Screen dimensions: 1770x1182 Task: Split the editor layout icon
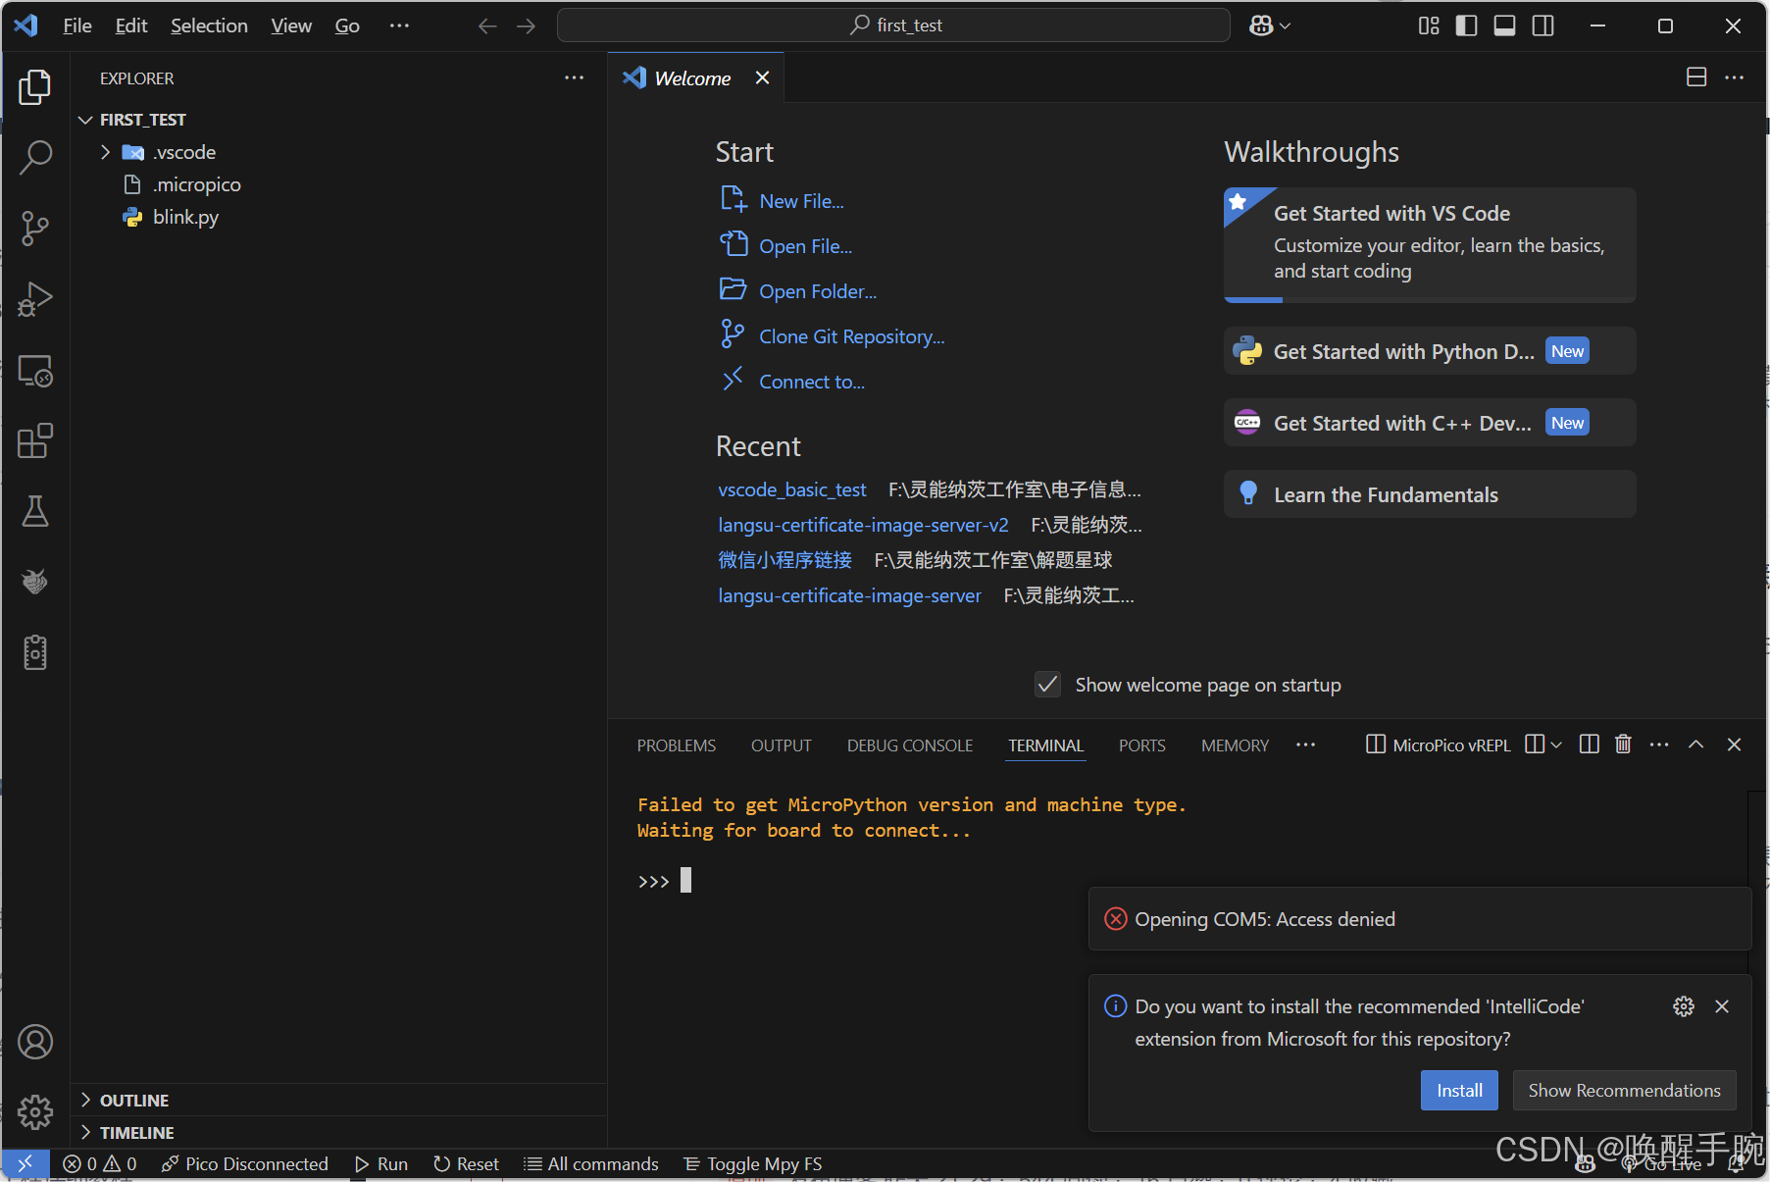click(1696, 77)
